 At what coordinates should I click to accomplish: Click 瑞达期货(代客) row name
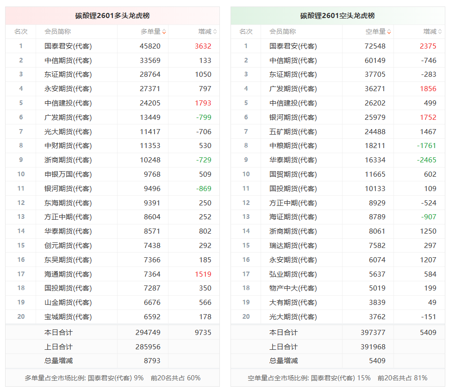click(x=293, y=246)
